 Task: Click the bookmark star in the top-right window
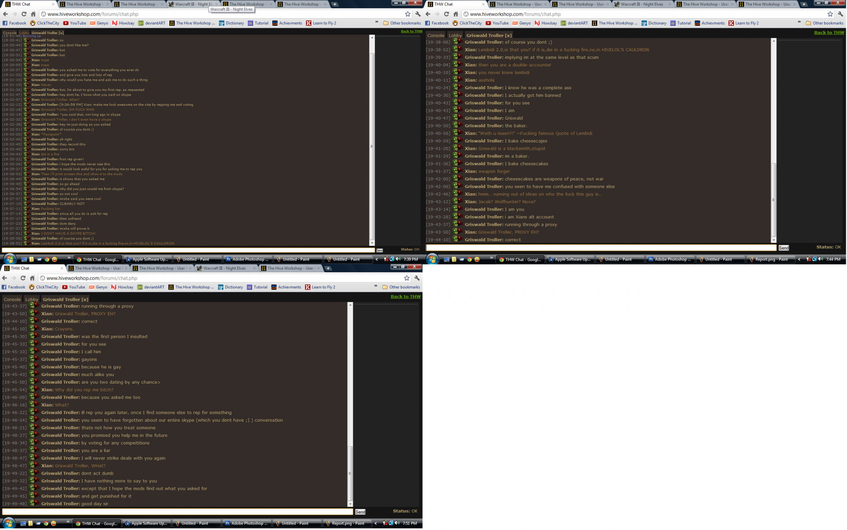[830, 14]
